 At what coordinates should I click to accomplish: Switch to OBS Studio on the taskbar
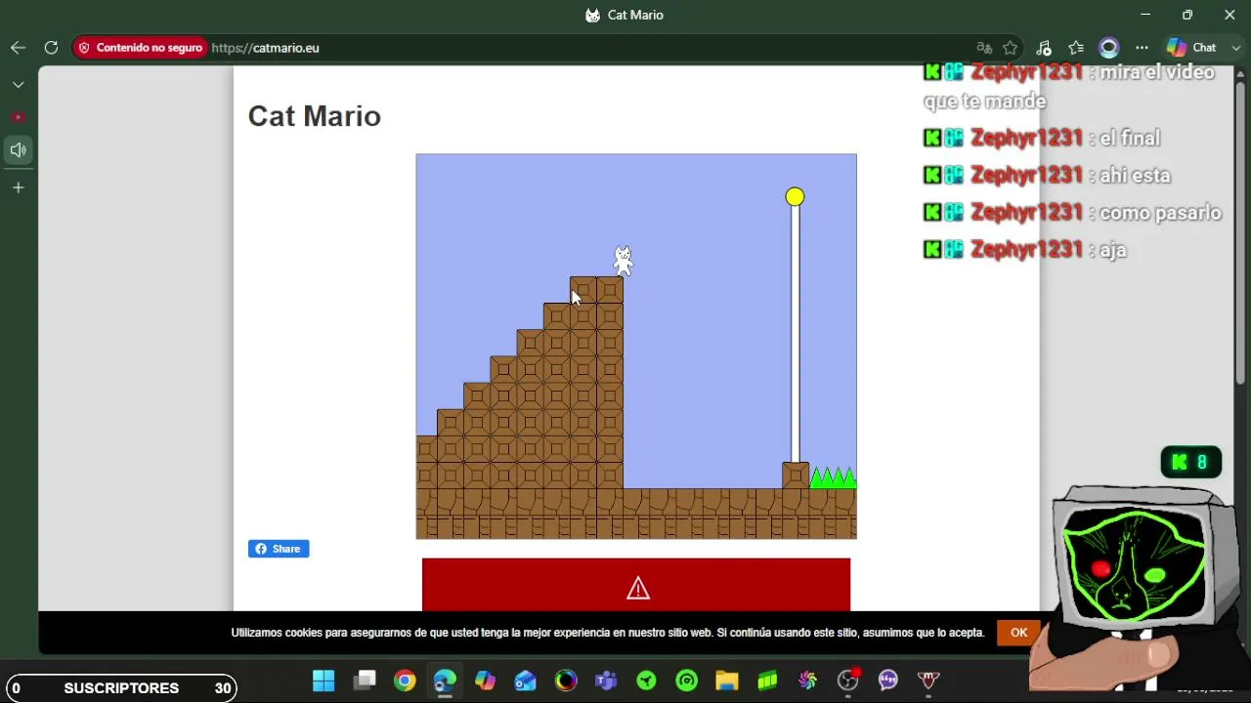848,681
